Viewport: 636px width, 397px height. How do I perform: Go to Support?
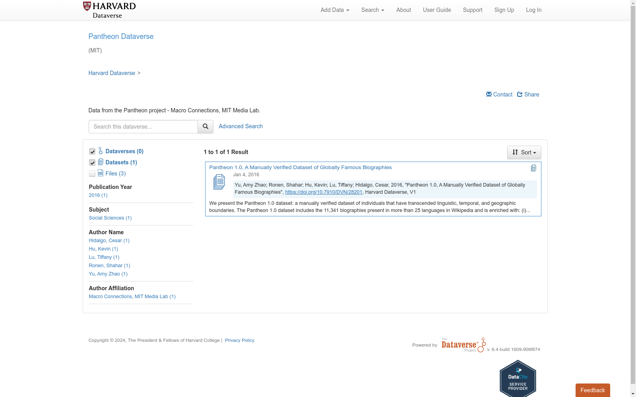(473, 10)
